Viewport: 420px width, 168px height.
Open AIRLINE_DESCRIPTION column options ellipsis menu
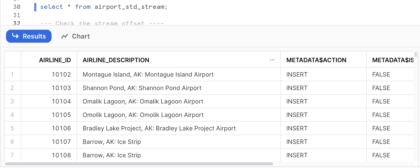pos(272,60)
